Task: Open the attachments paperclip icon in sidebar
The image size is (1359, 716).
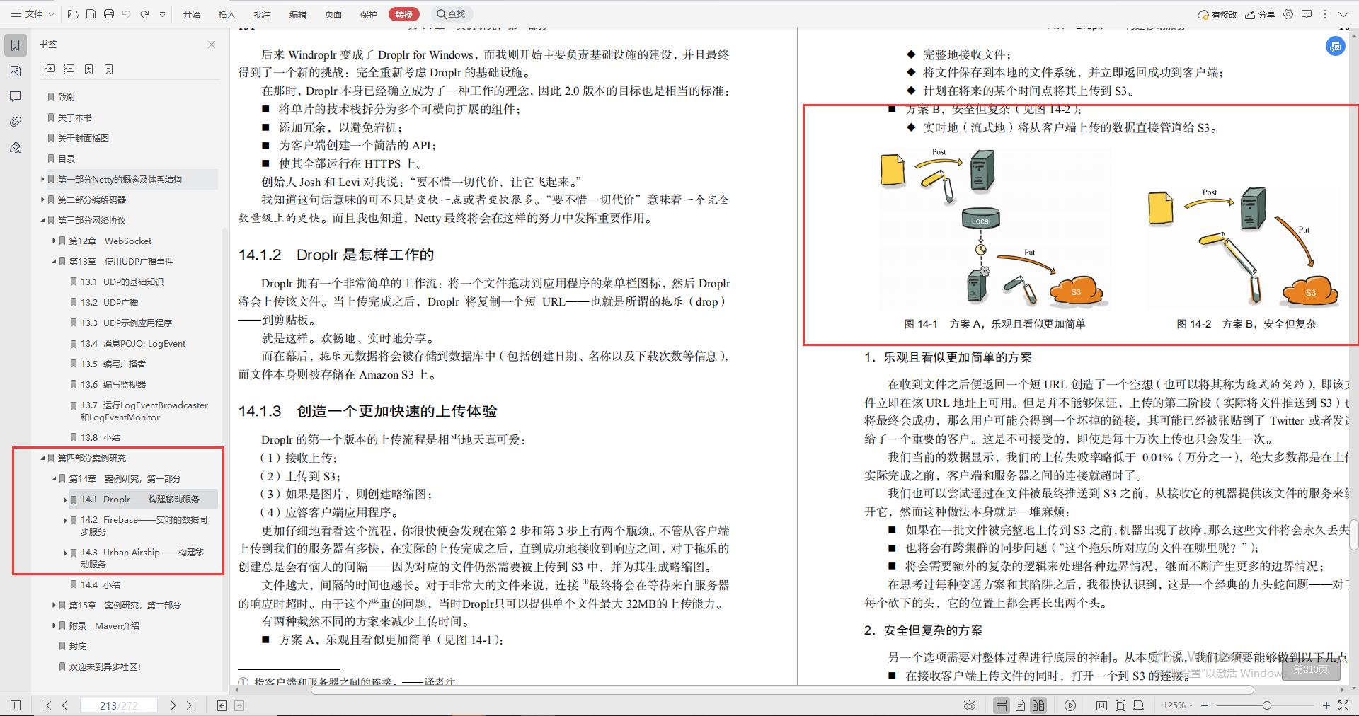Action: point(16,122)
